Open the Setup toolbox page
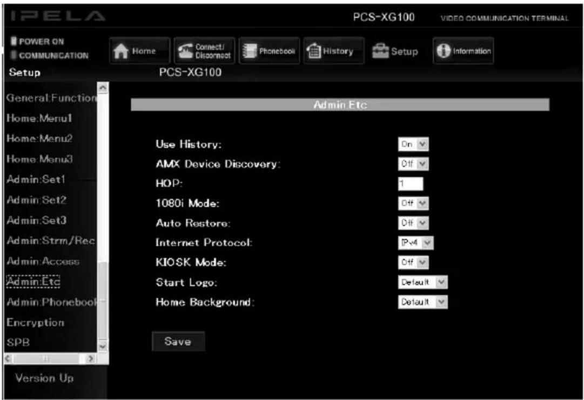The width and height of the screenshot is (584, 400). point(395,51)
